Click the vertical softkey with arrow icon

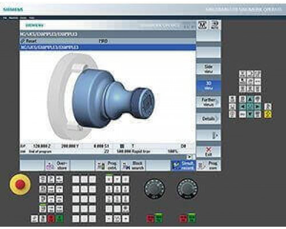click(x=209, y=135)
